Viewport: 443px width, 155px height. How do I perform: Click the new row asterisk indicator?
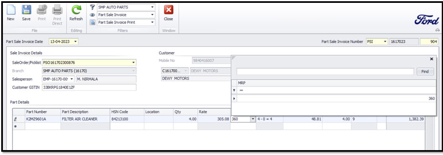tap(15, 126)
